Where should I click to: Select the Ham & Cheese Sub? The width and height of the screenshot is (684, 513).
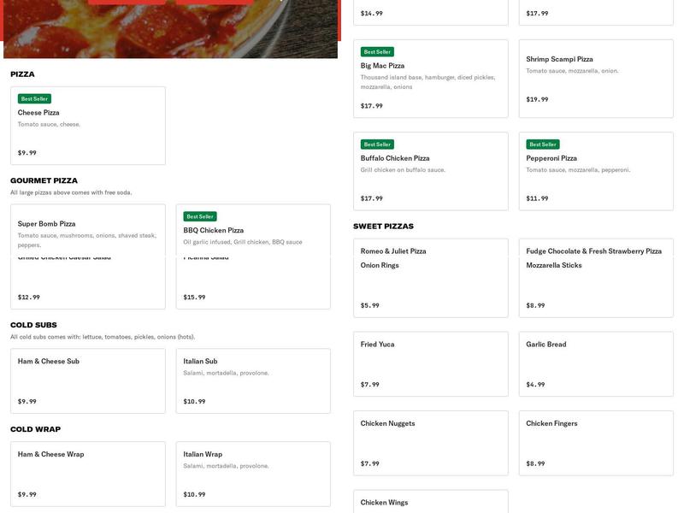[x=85, y=380]
